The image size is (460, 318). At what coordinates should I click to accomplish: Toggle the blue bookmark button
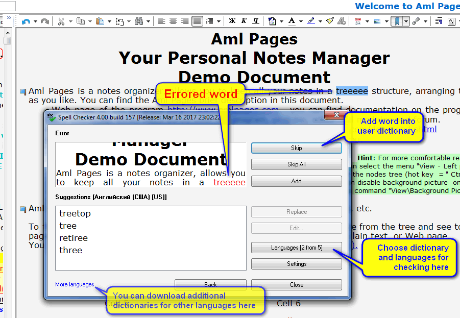pyautogui.click(x=397, y=21)
